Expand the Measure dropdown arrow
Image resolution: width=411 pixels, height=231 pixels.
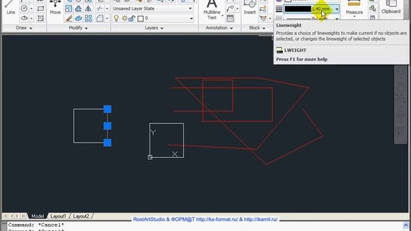coord(354,17)
